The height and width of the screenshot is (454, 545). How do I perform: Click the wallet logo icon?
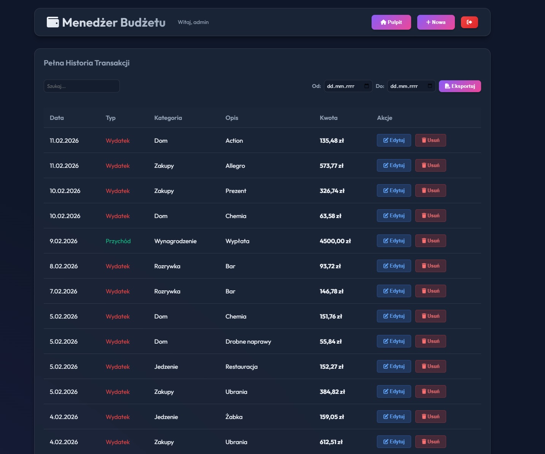pyautogui.click(x=52, y=22)
